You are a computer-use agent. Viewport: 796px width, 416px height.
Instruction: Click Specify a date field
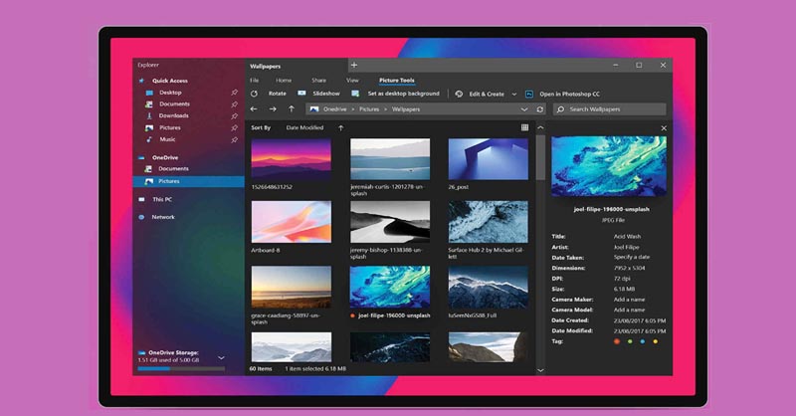(x=632, y=257)
